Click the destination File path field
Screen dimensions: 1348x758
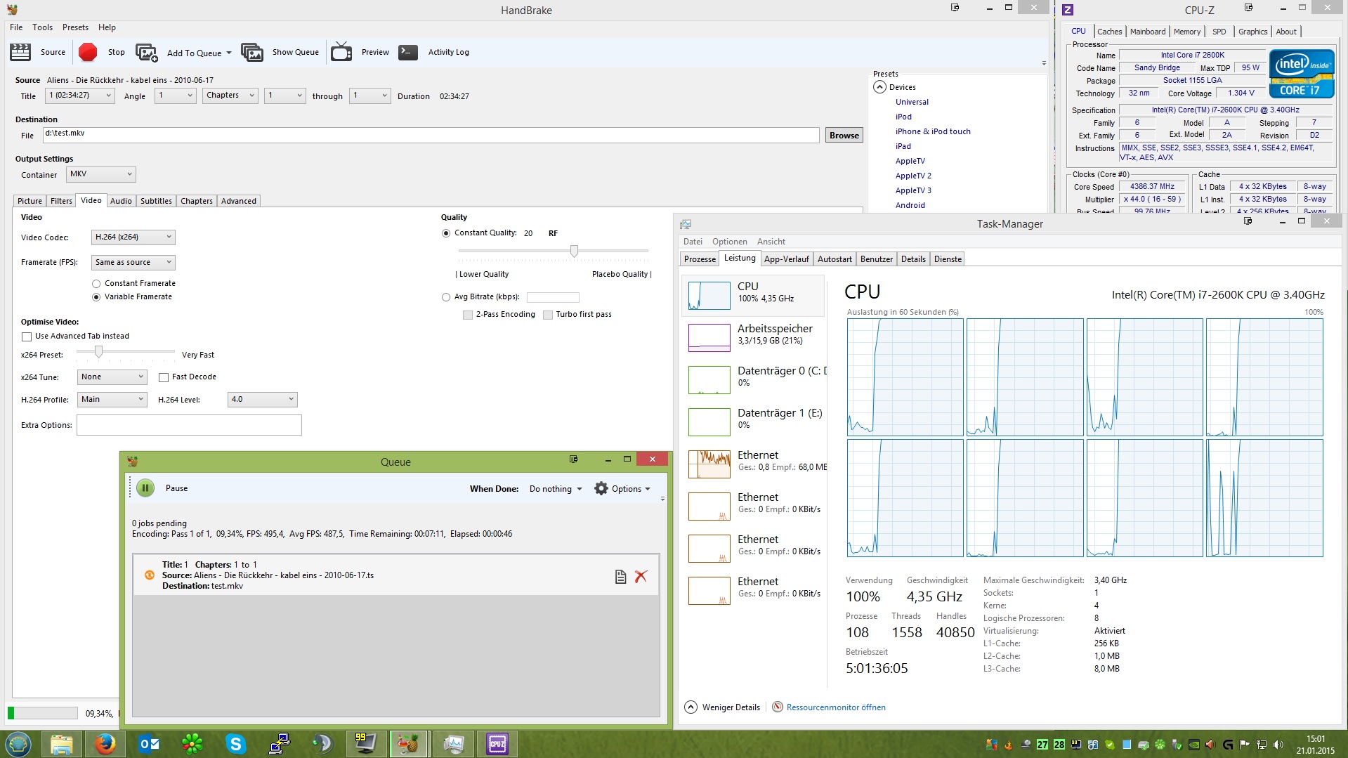pyautogui.click(x=431, y=135)
